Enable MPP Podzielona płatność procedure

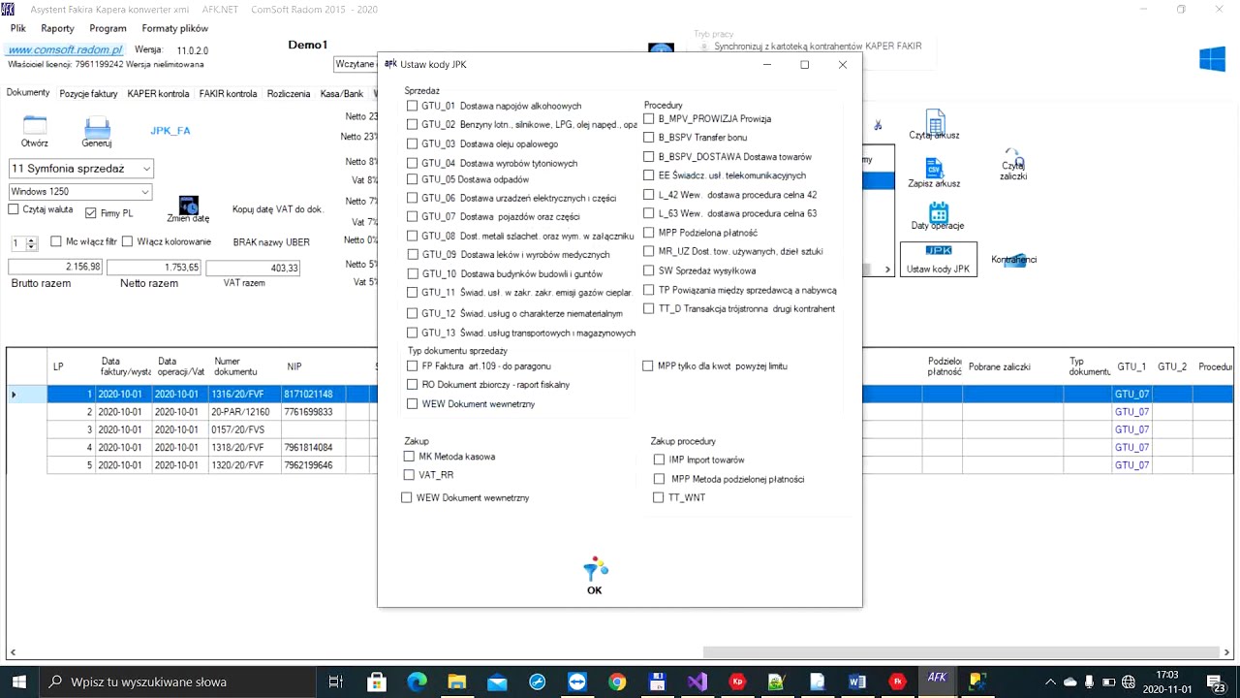click(x=649, y=233)
